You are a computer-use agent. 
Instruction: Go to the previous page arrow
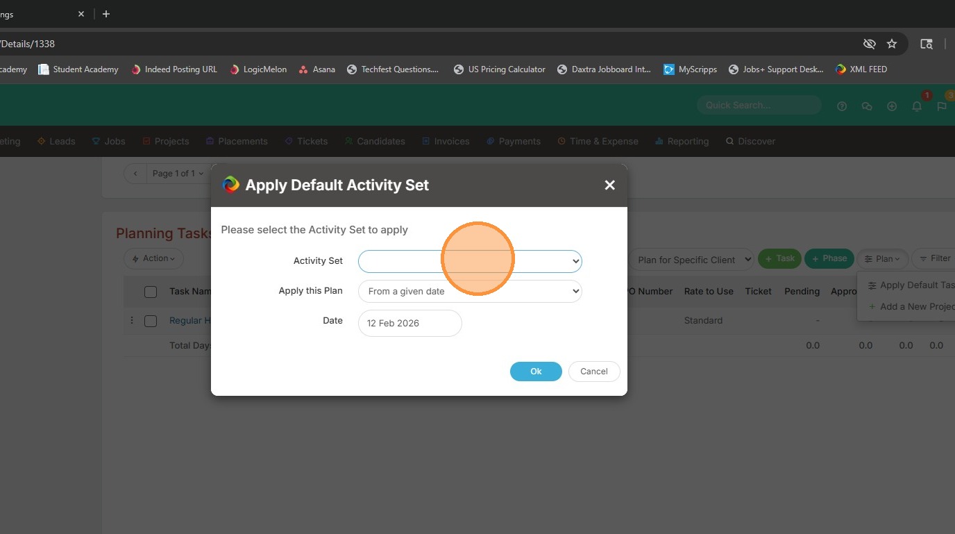pyautogui.click(x=135, y=174)
